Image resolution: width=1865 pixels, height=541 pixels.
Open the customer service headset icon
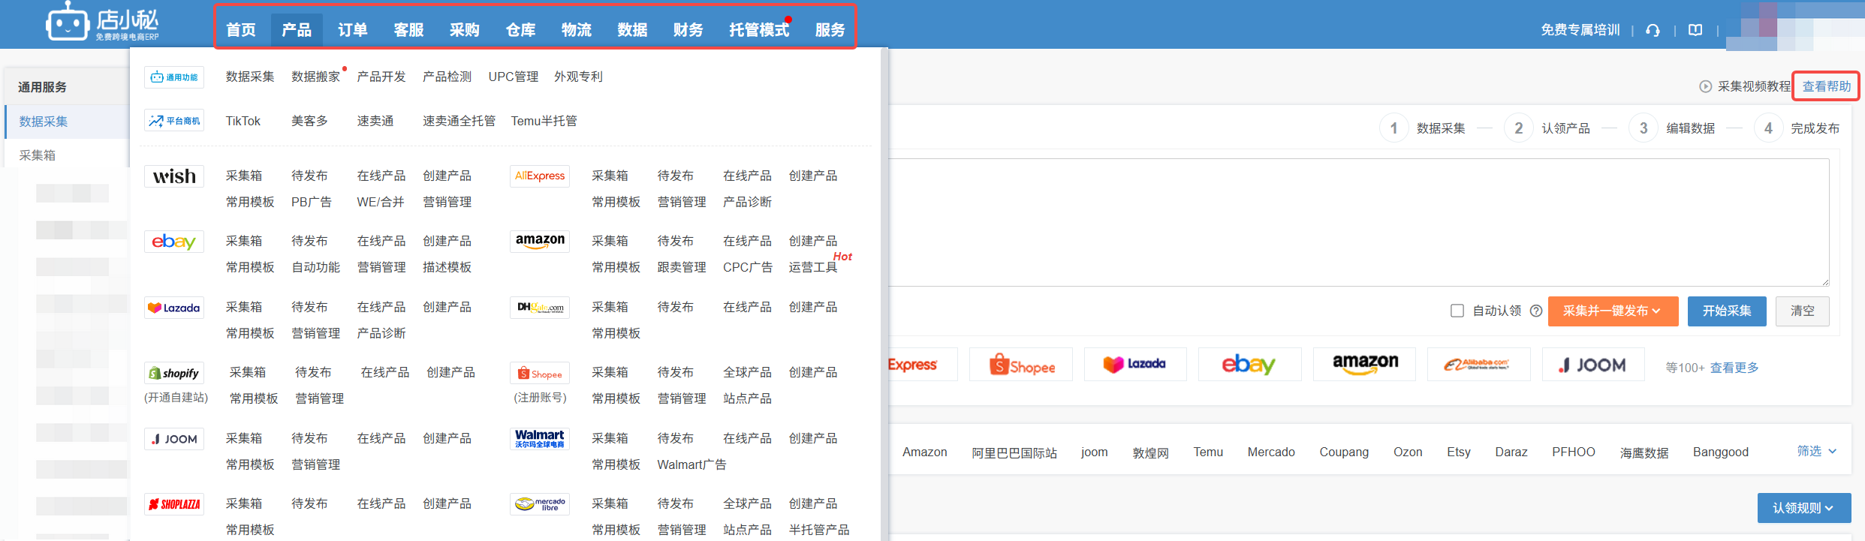[1653, 30]
